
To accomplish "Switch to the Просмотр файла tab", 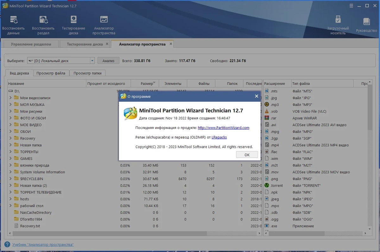I will pyautogui.click(x=51, y=73).
